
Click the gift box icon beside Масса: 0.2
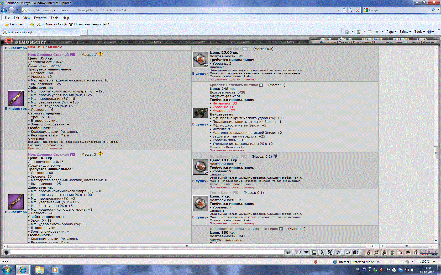click(275, 156)
